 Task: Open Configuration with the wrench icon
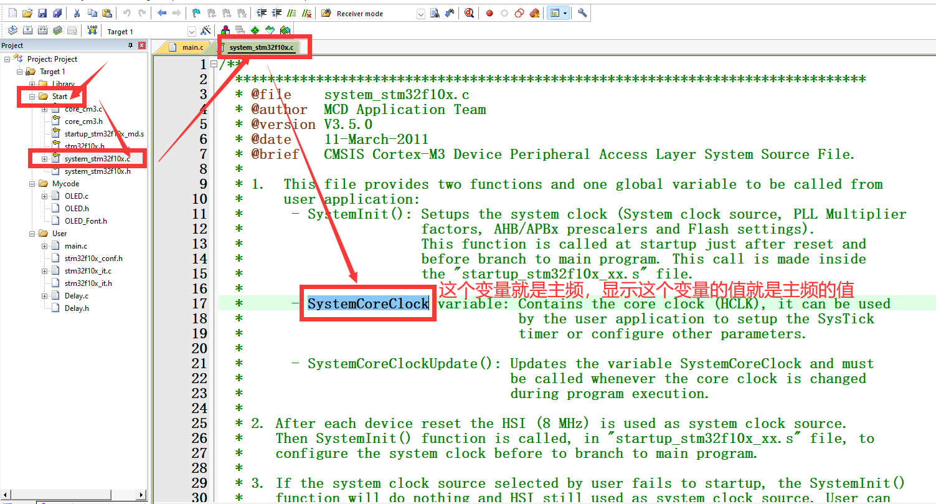tap(582, 13)
